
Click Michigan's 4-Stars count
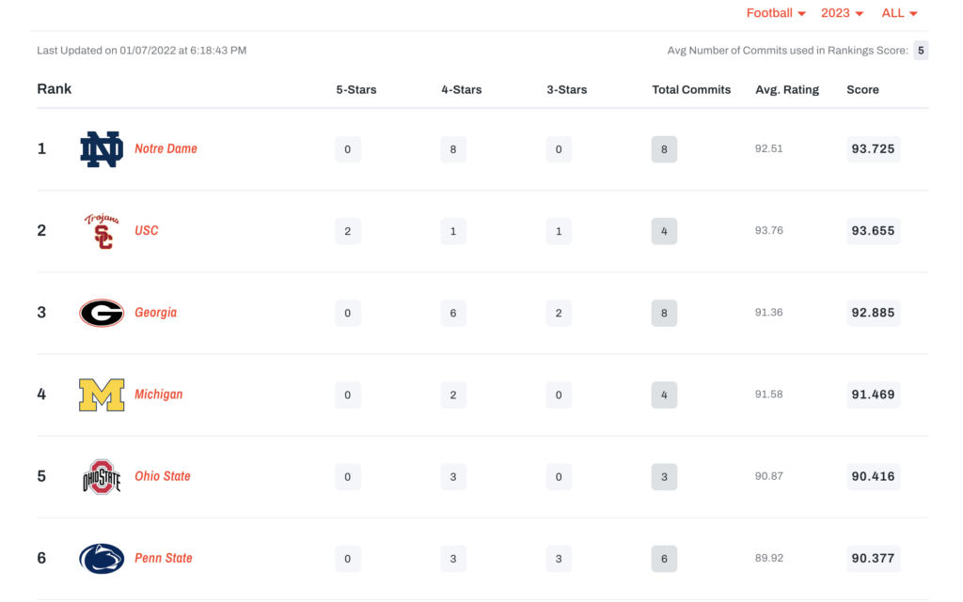(453, 394)
